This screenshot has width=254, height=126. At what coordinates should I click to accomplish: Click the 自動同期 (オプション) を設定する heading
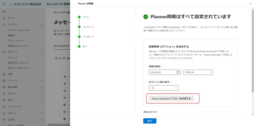(169, 47)
